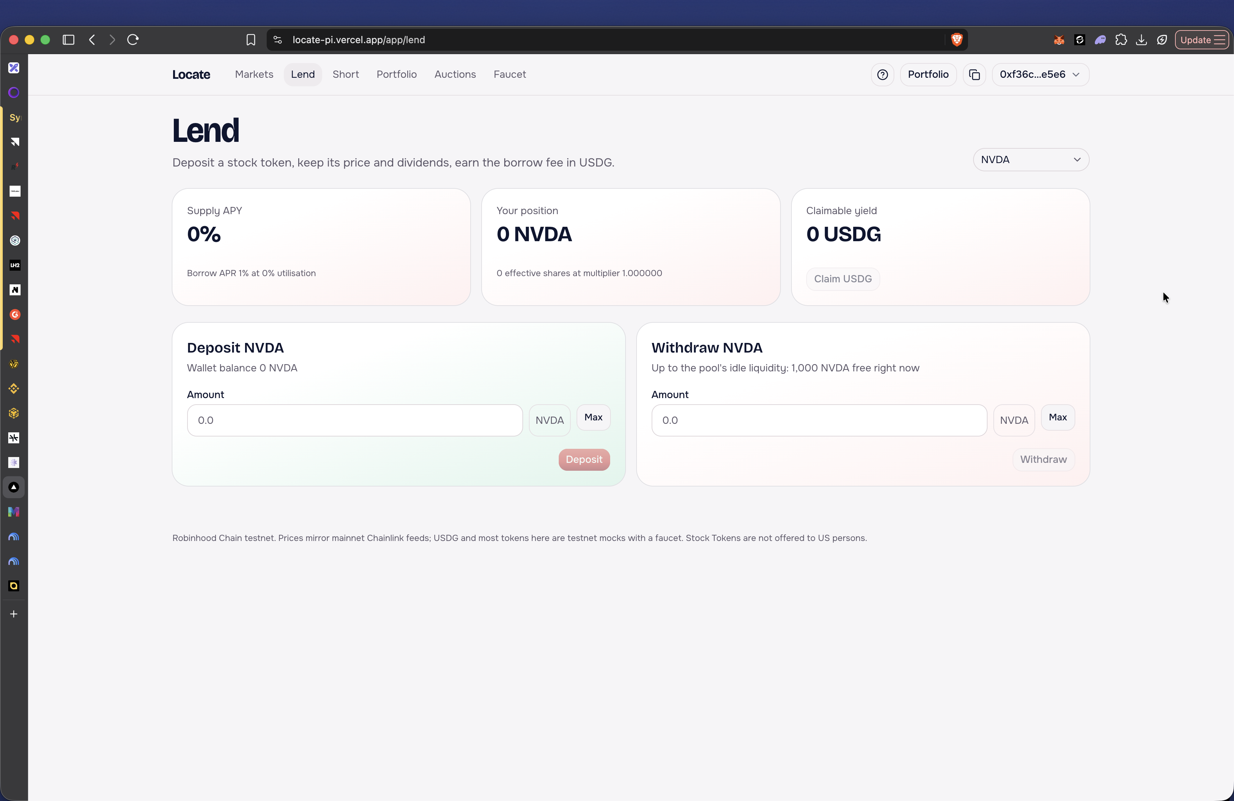1234x801 pixels.
Task: Open the purple ghost extension icon
Action: coord(1100,40)
